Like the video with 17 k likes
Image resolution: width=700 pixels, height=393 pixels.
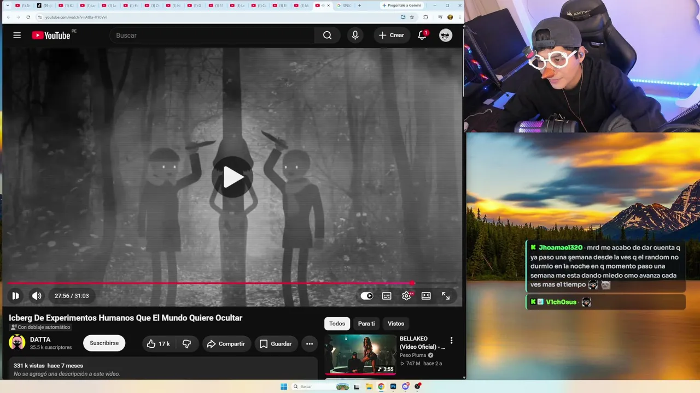158,344
